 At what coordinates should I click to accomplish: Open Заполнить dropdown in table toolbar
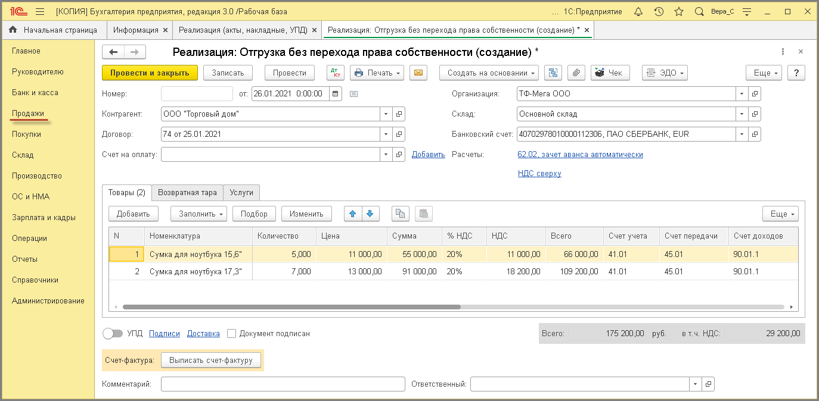(x=198, y=214)
